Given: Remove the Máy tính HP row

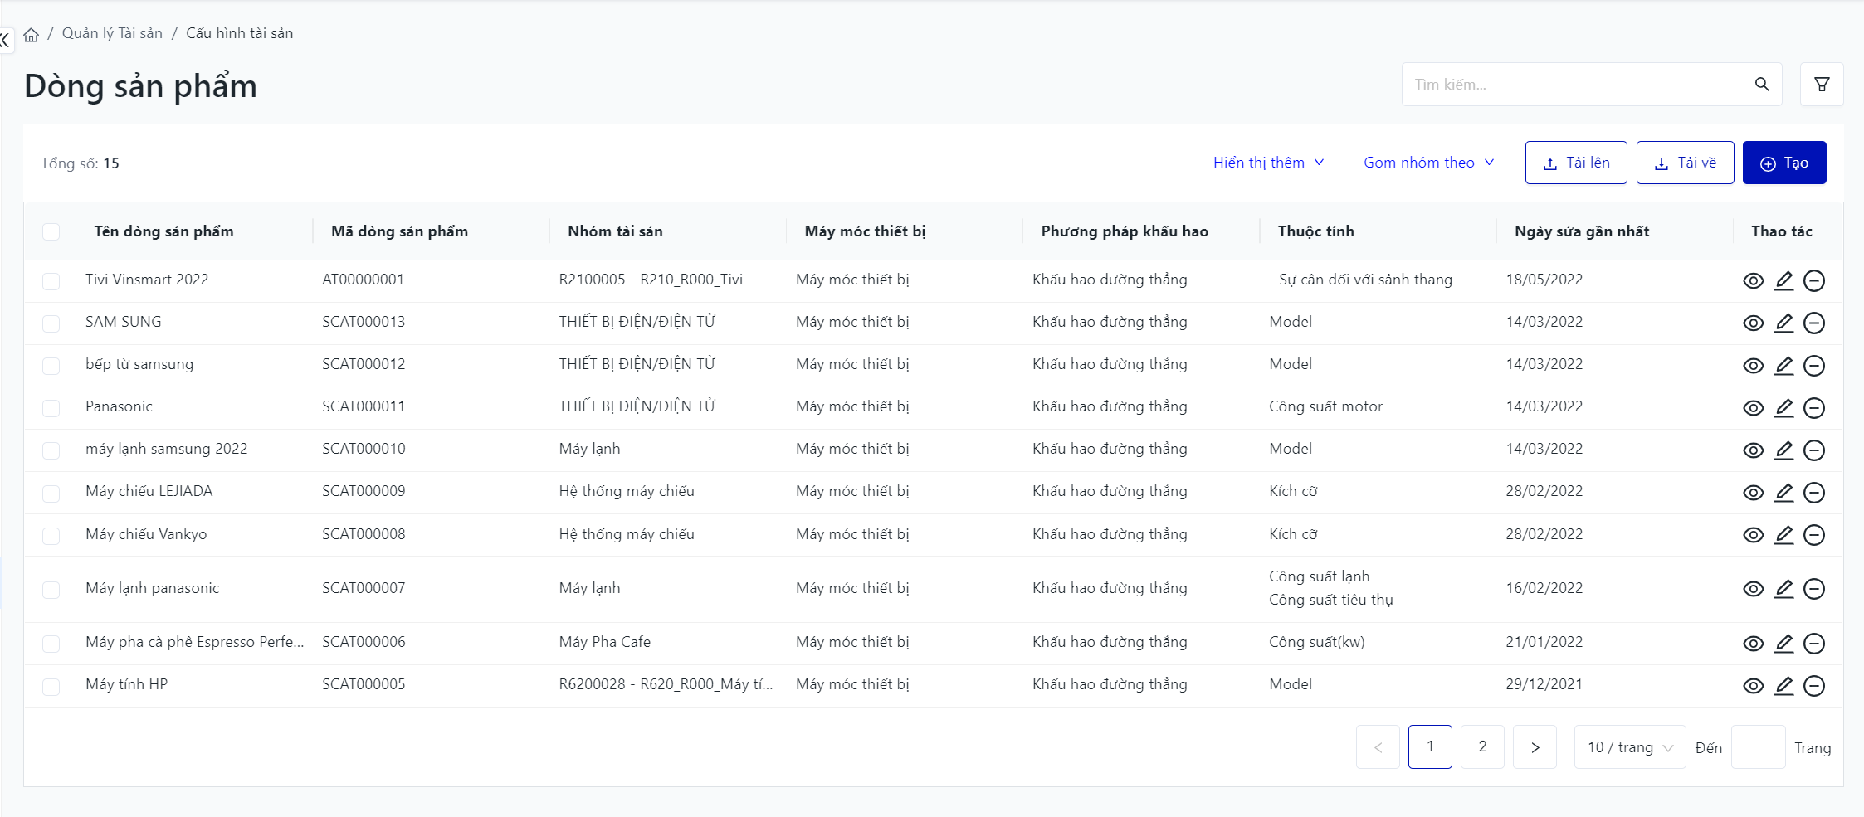Looking at the screenshot, I should tap(1814, 686).
